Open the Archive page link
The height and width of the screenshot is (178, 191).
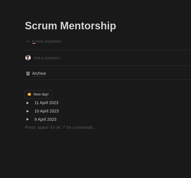(39, 73)
